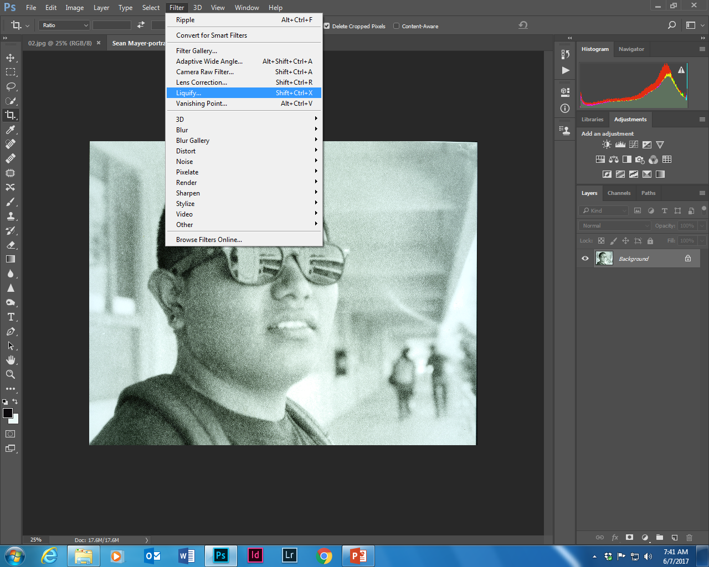Create a new layer
This screenshot has height=567, width=709.
pos(674,537)
